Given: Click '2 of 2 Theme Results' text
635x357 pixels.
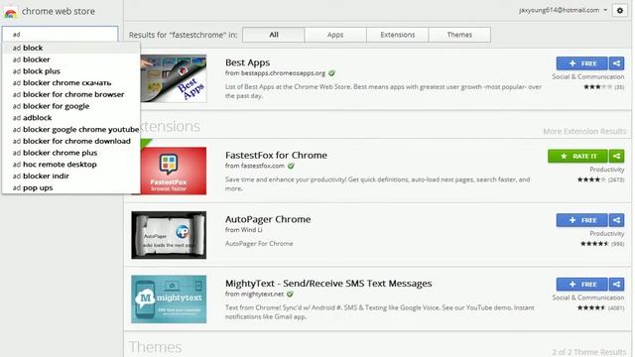Looking at the screenshot, I should [588, 352].
